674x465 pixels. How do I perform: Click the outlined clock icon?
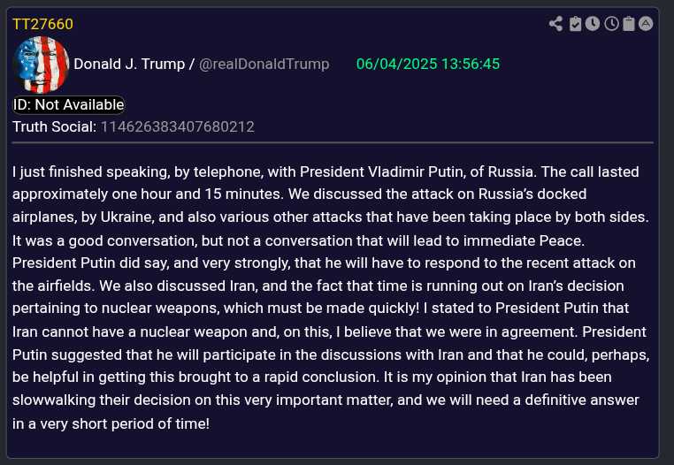pyautogui.click(x=611, y=24)
